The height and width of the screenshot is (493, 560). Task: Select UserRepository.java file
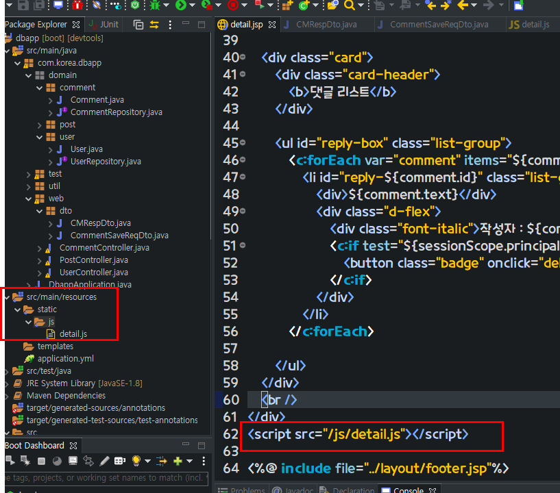106,161
